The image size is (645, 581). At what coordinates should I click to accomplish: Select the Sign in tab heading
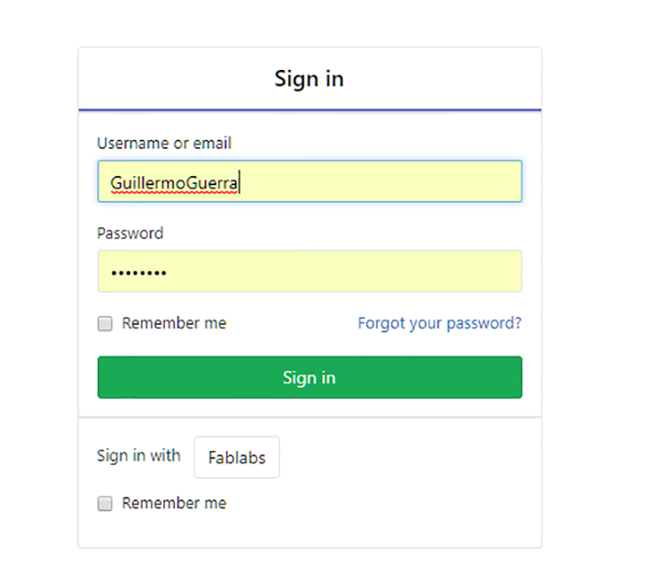click(310, 79)
